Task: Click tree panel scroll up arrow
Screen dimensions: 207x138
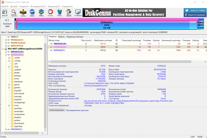Action: click(x=45, y=37)
